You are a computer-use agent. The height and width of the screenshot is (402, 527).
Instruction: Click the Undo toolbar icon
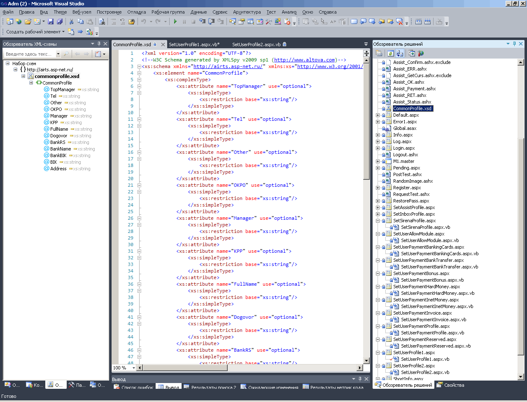(144, 21)
